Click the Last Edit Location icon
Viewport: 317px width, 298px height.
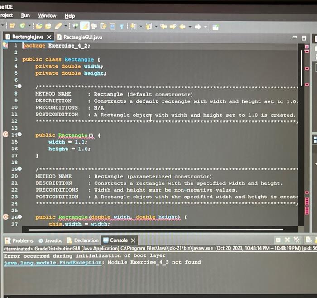click(163, 26)
